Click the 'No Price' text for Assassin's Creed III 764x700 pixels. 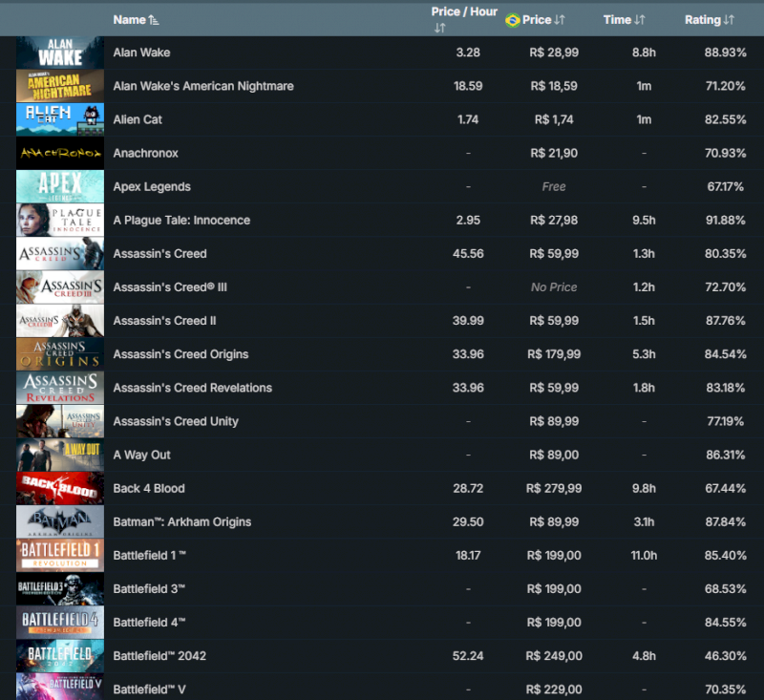554,287
